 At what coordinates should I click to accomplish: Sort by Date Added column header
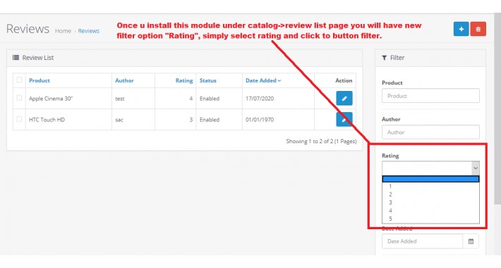click(x=263, y=80)
